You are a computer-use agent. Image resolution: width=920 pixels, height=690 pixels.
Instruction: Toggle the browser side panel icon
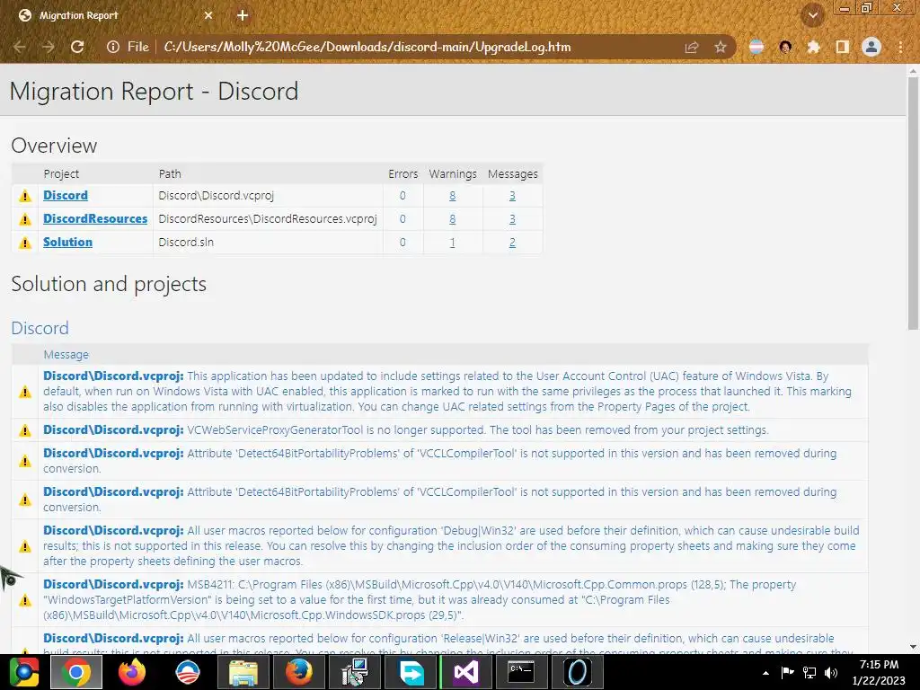point(843,47)
